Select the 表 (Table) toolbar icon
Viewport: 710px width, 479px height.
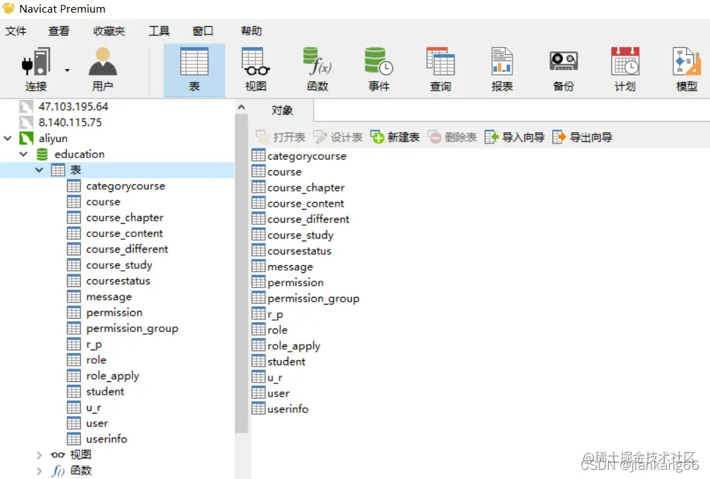(194, 70)
